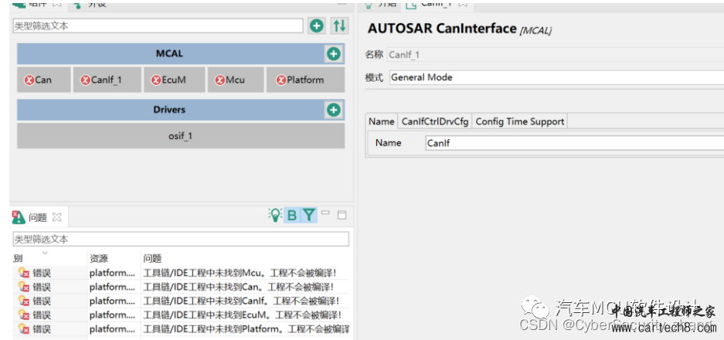Collapse the Drivers group header
724x340 pixels.
point(169,110)
